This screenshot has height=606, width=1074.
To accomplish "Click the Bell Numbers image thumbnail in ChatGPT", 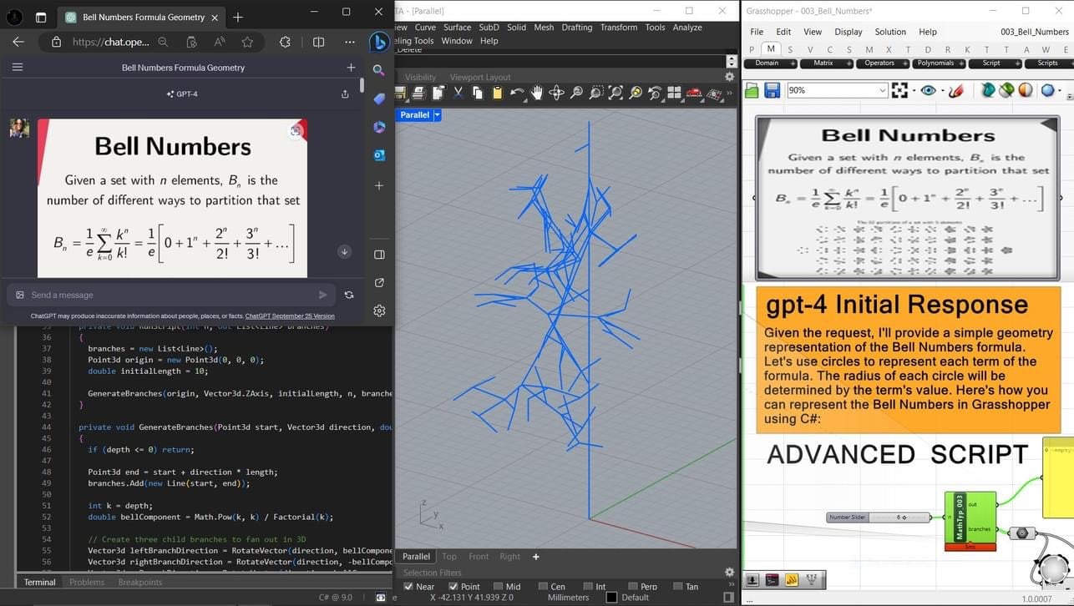I will (173, 199).
